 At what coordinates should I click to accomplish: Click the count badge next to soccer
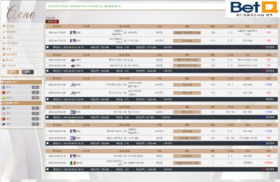click(35, 87)
